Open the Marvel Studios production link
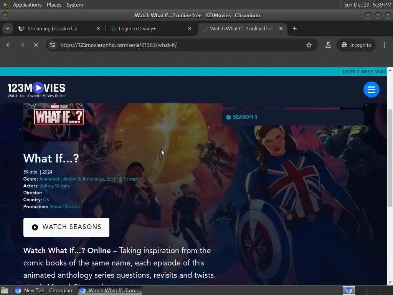 (x=65, y=207)
